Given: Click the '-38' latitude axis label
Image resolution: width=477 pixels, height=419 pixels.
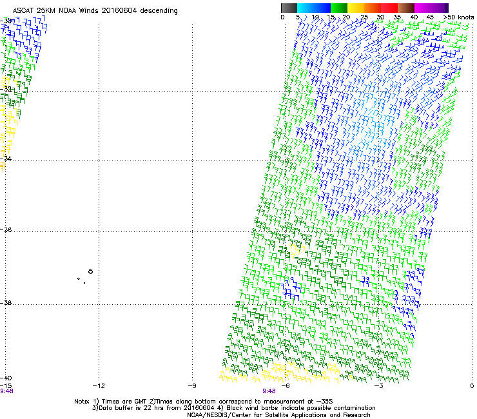Looking at the screenshot, I should (x=6, y=303).
